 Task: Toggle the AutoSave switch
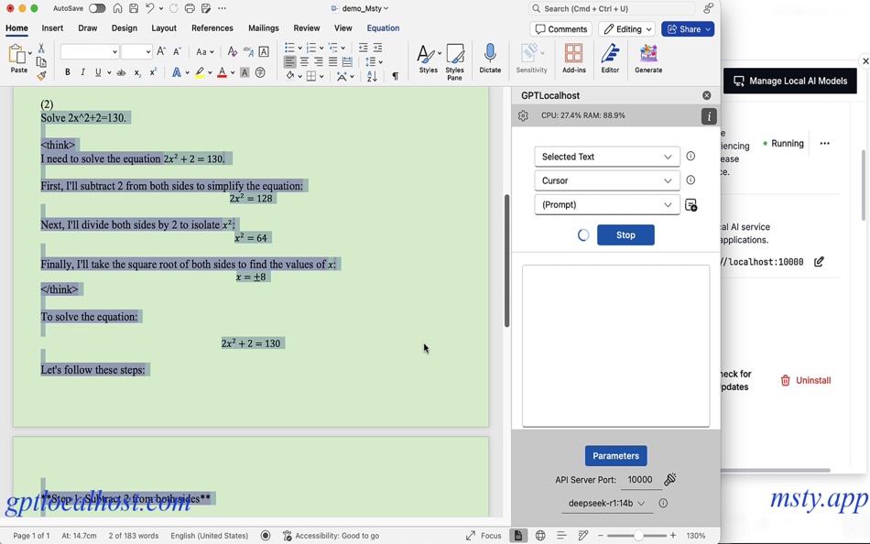(96, 8)
